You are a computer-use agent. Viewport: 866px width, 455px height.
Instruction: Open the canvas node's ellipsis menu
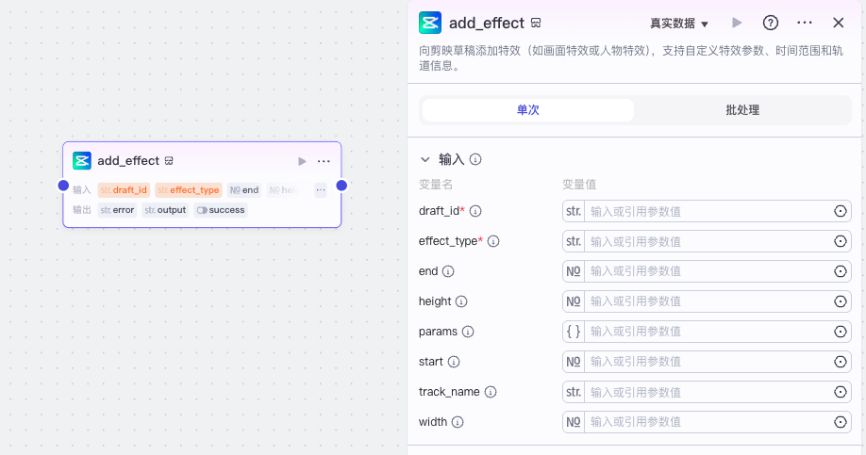(x=324, y=162)
